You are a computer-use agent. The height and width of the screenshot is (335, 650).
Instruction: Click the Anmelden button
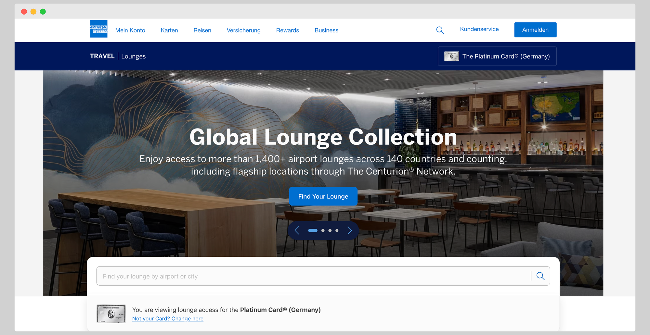pos(535,30)
